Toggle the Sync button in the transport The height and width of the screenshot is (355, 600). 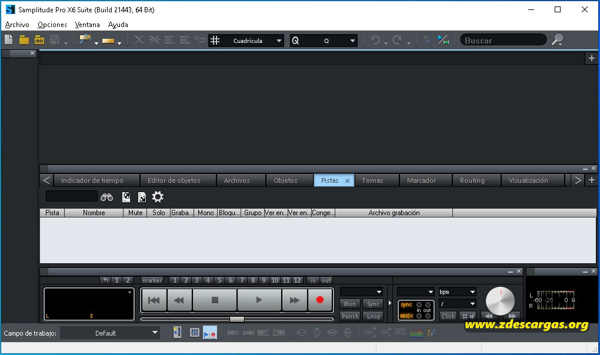click(x=373, y=304)
